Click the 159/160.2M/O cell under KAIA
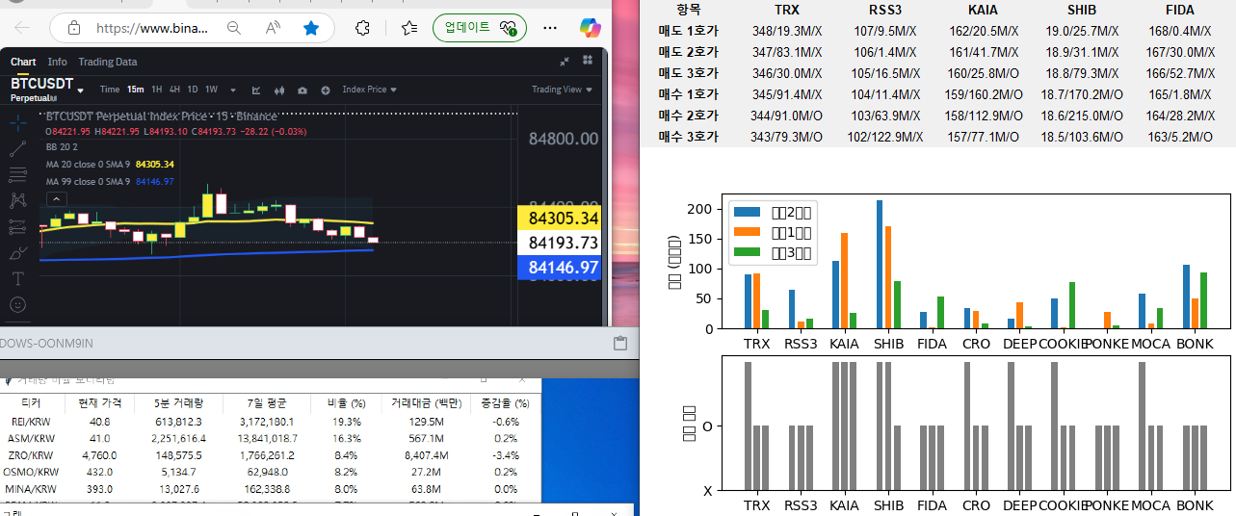 click(x=984, y=94)
